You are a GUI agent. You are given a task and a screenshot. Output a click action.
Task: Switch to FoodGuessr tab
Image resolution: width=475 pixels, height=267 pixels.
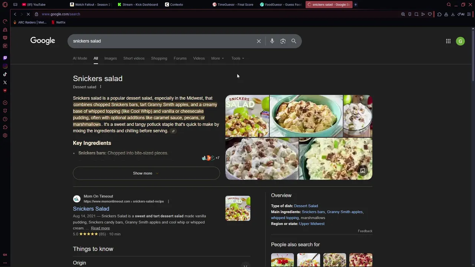click(281, 4)
